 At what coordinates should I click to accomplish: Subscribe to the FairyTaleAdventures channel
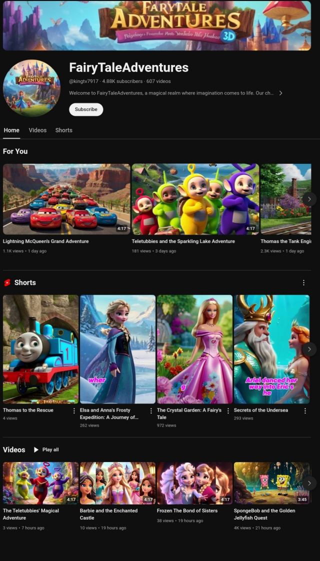[x=86, y=109]
